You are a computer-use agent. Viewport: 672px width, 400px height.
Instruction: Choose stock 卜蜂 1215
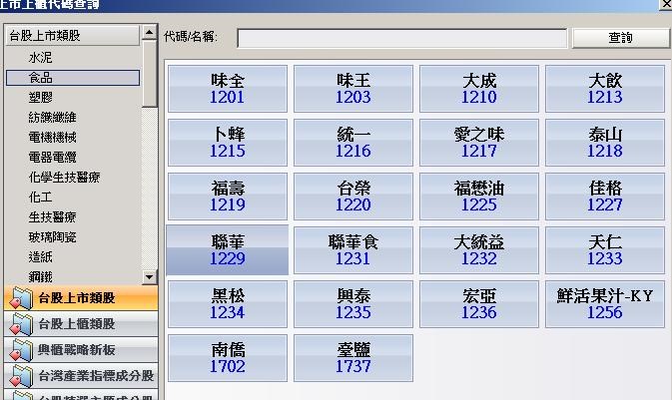(x=228, y=143)
